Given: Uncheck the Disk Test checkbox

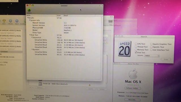Looking at the screenshot, I should point(136,52).
